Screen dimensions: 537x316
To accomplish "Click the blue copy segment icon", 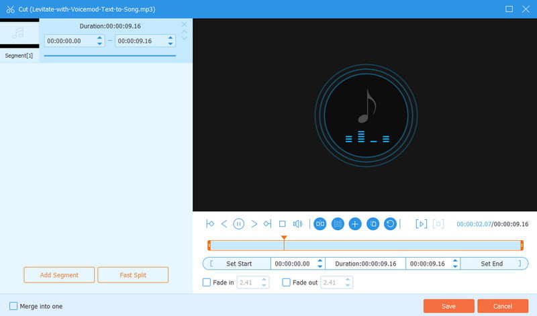I will (x=373, y=223).
